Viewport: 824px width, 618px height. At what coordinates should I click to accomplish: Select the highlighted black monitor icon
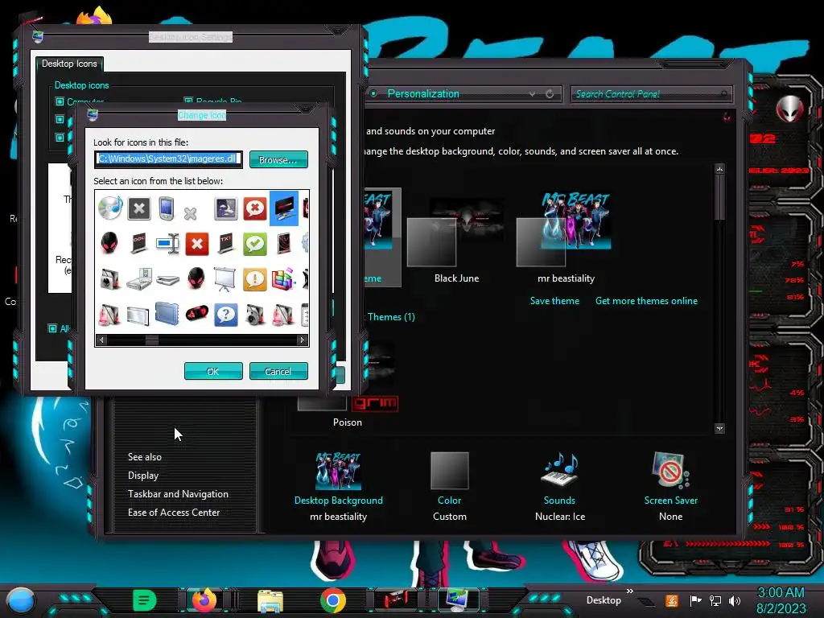click(x=284, y=208)
